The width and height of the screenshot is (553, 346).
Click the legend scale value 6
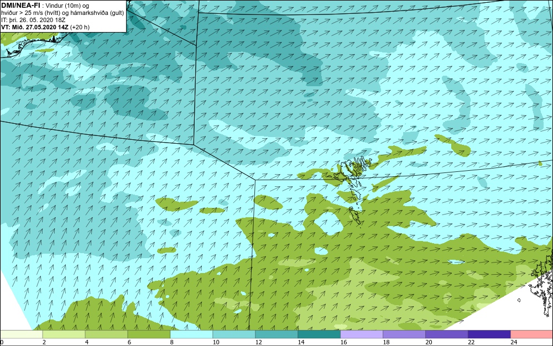pos(129,342)
